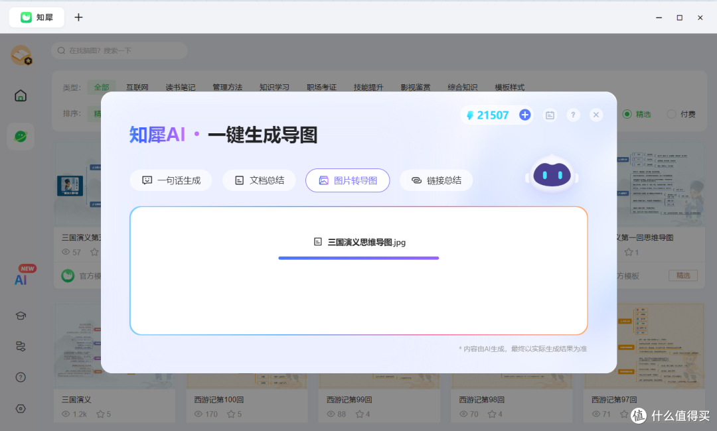Select the 读书笔记 type filter
Image resolution: width=717 pixels, height=431 pixels.
point(180,88)
